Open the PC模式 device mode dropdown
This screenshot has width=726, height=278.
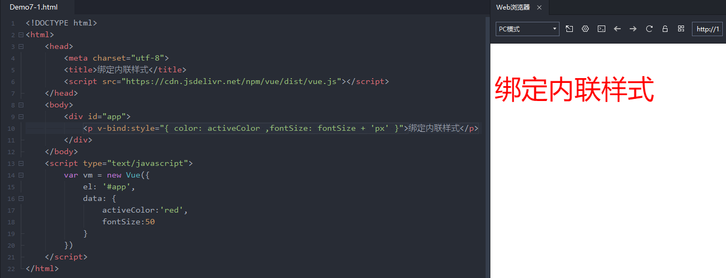(x=528, y=29)
